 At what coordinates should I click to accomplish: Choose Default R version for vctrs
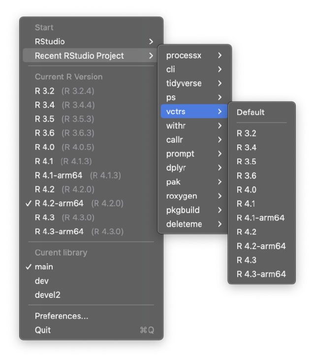[251, 112]
